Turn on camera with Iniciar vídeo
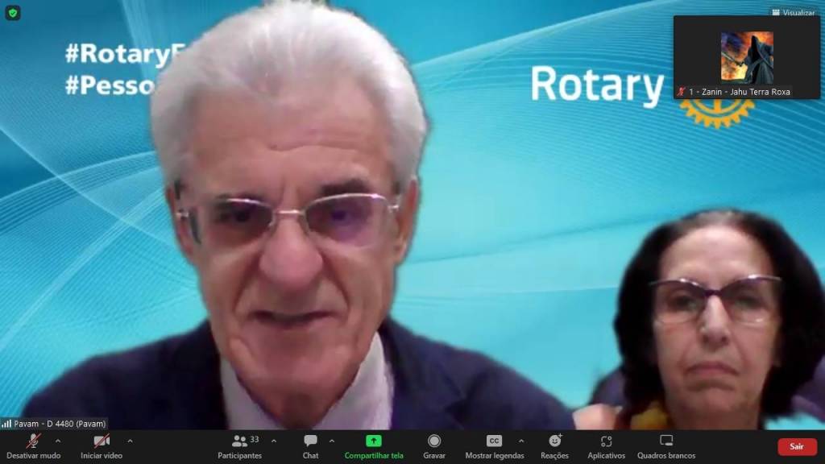 (102, 445)
